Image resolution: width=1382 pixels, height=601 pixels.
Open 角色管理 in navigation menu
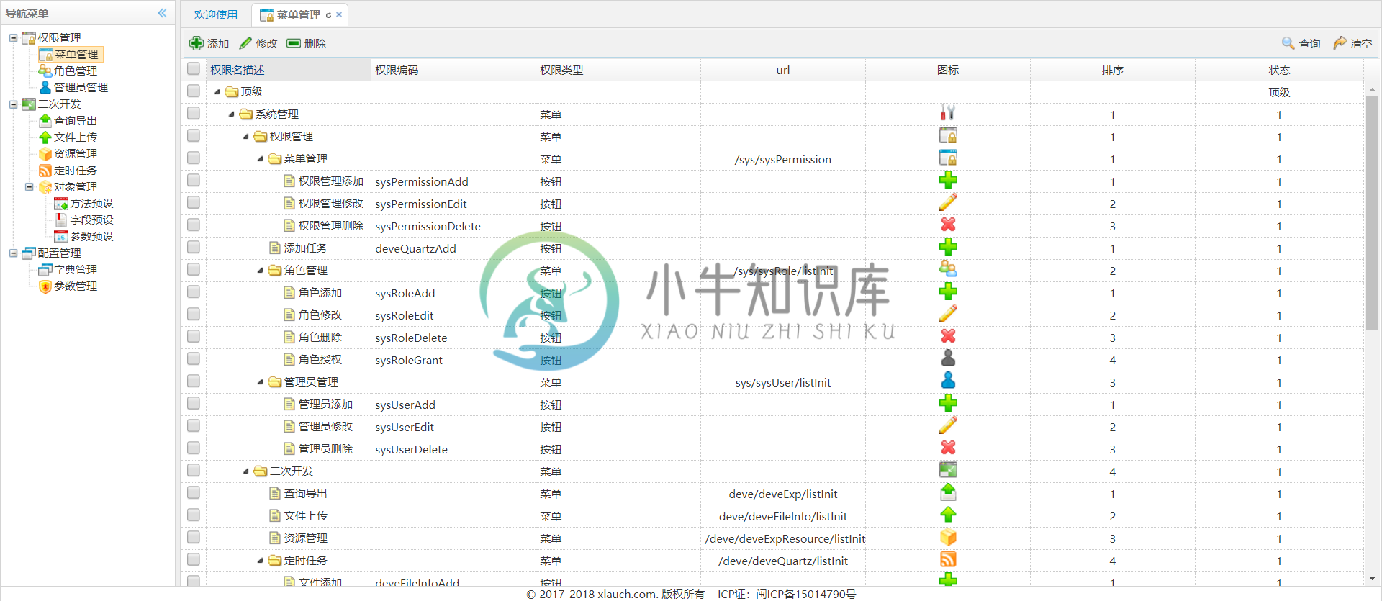click(76, 71)
